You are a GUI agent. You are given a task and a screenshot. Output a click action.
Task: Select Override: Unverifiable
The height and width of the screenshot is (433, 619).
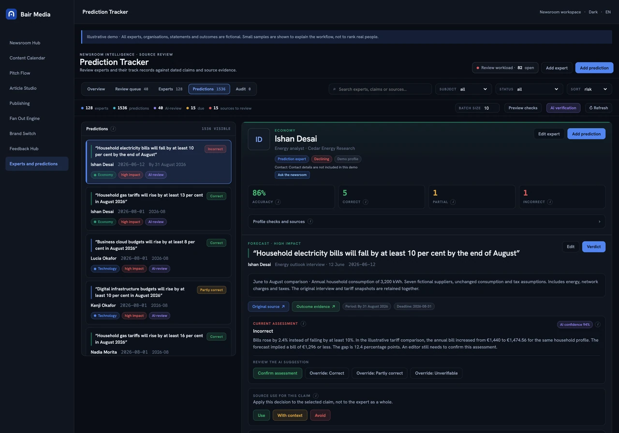pyautogui.click(x=436, y=373)
